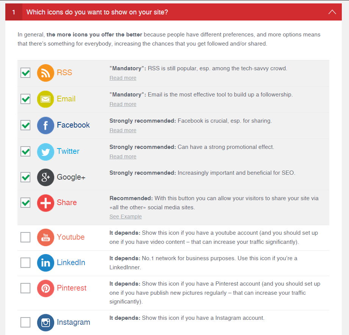The width and height of the screenshot is (349, 335).
Task: Open Read more under Facebook
Action: click(122, 130)
